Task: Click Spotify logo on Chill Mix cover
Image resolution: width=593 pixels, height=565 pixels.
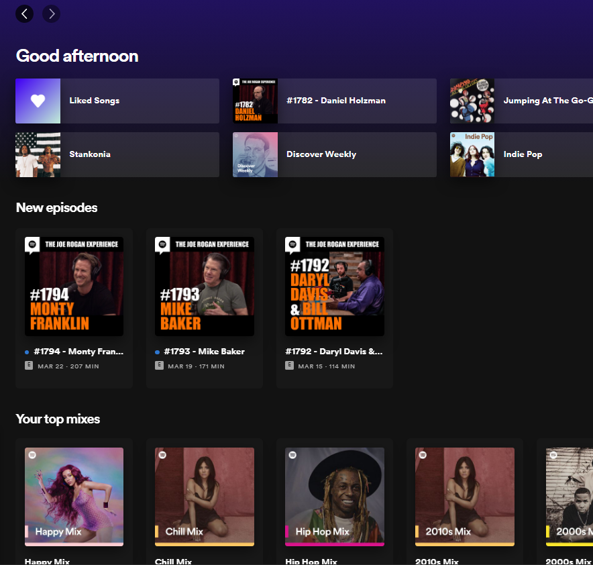Action: (162, 455)
